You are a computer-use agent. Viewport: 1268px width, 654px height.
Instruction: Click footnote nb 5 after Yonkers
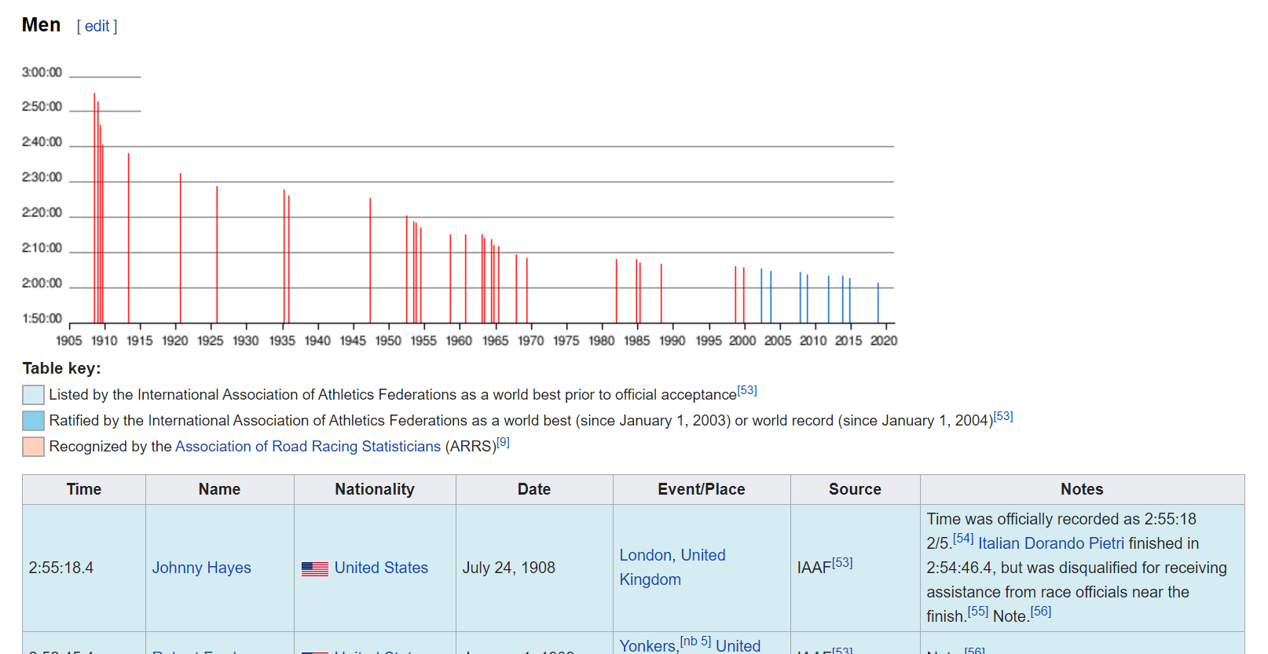[696, 641]
